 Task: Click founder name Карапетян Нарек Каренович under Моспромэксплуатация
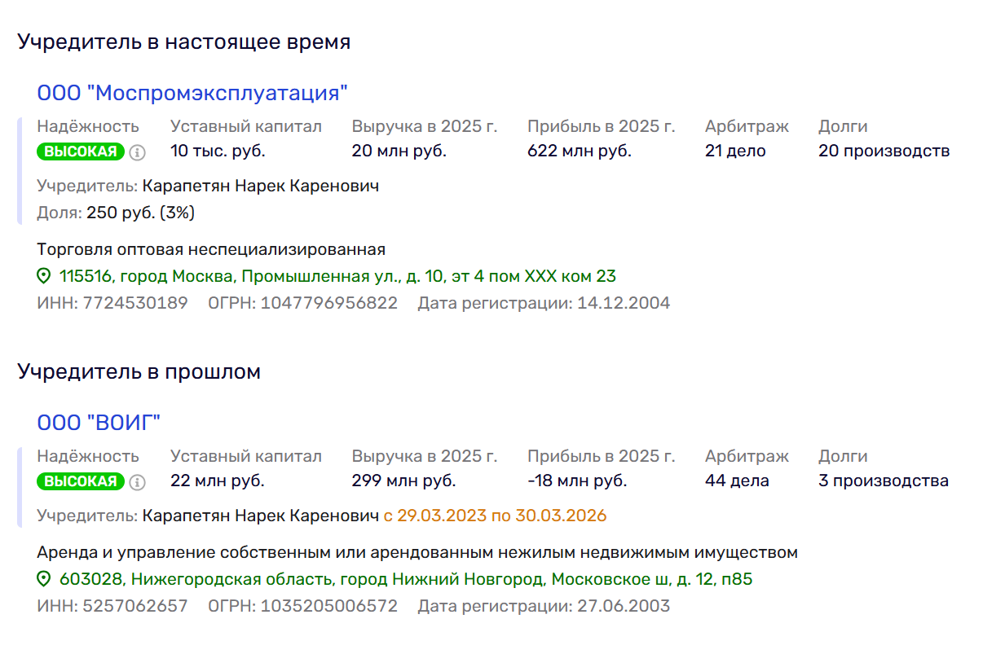pos(261,187)
